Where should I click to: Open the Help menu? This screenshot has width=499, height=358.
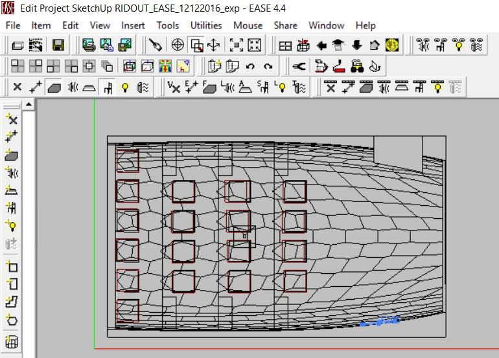point(366,25)
